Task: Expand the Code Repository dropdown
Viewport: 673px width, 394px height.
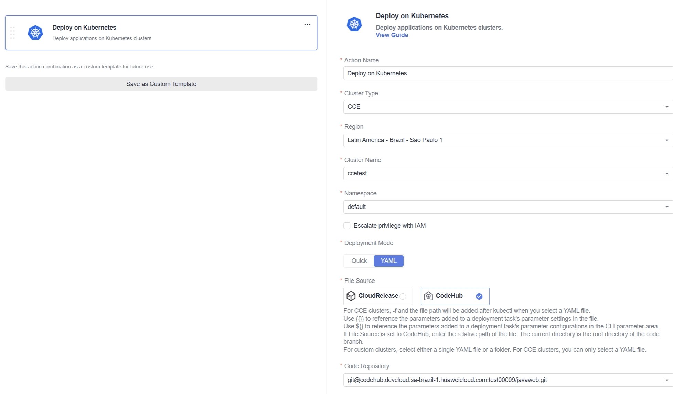Action: [667, 380]
